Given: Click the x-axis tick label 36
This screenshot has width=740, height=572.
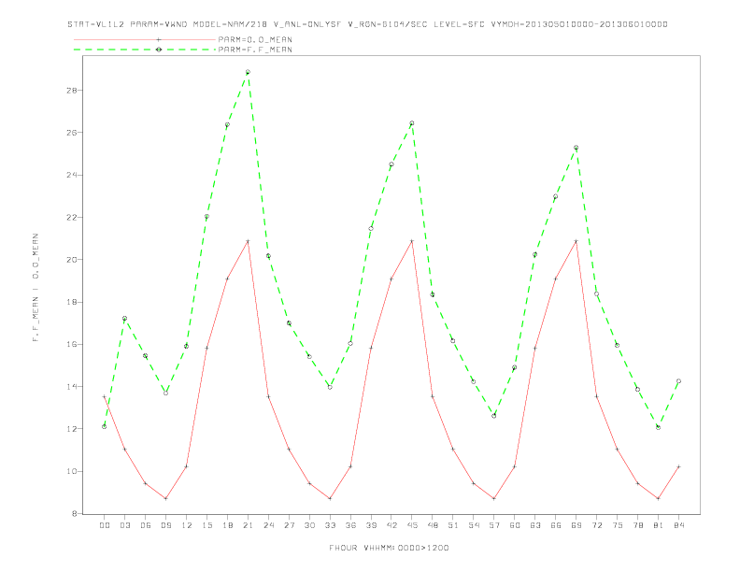Looking at the screenshot, I should (x=350, y=525).
